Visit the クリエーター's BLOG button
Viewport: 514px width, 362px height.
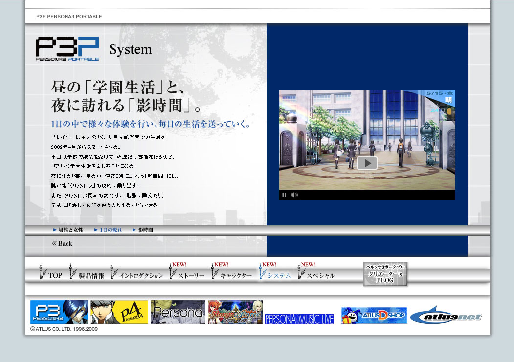(x=385, y=274)
